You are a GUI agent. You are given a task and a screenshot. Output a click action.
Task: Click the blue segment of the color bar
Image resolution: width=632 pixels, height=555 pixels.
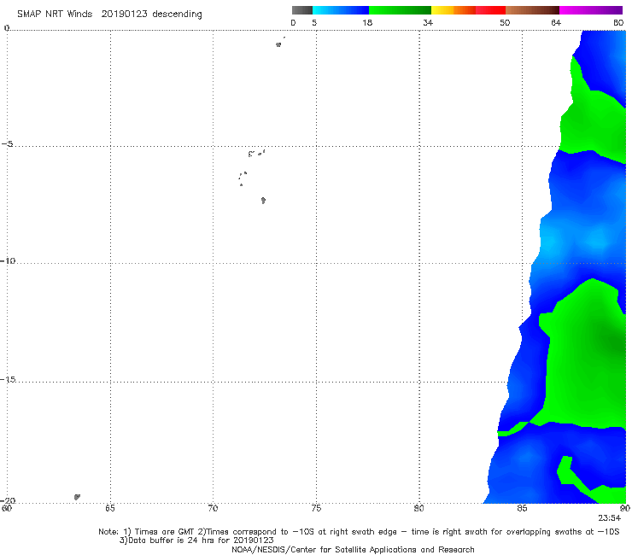pos(341,10)
